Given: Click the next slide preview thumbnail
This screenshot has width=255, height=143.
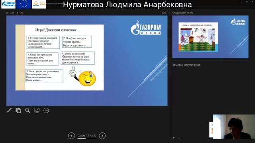Looking at the screenshot, I should (x=210, y=37).
